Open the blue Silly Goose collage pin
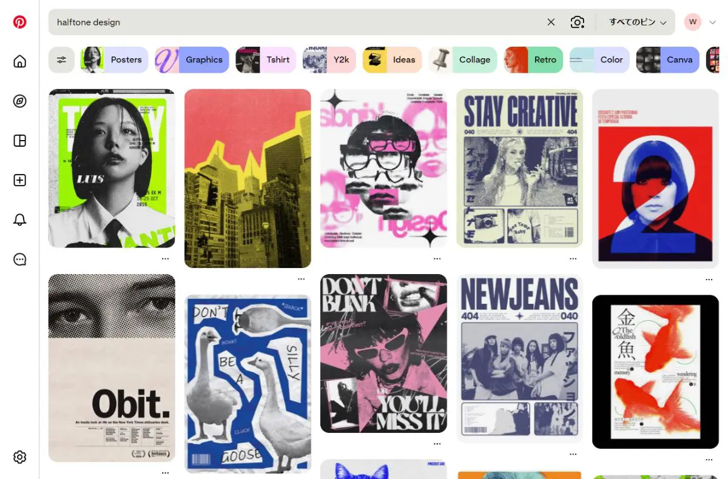Image resolution: width=728 pixels, height=479 pixels. (248, 384)
